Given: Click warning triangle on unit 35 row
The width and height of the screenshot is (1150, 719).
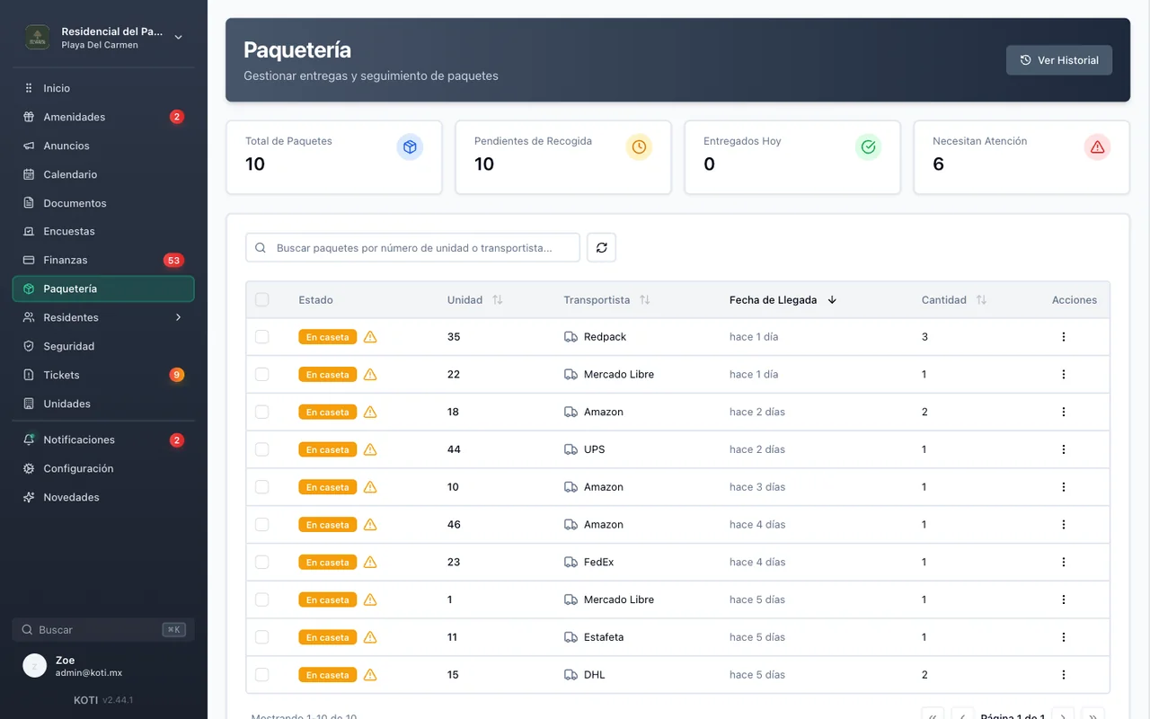Looking at the screenshot, I should coord(370,337).
